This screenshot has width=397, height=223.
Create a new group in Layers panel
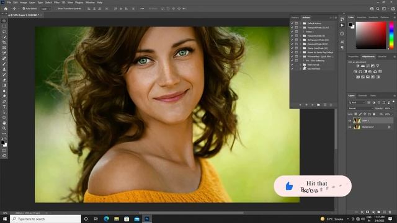[x=379, y=212]
